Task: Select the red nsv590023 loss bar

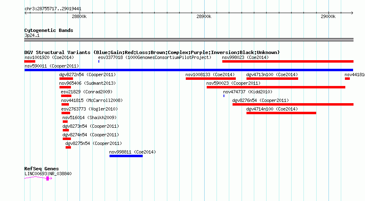Action: [276, 87]
